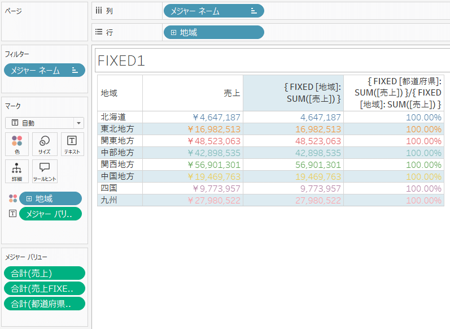Open the mark type 自動 dropdown

point(78,123)
